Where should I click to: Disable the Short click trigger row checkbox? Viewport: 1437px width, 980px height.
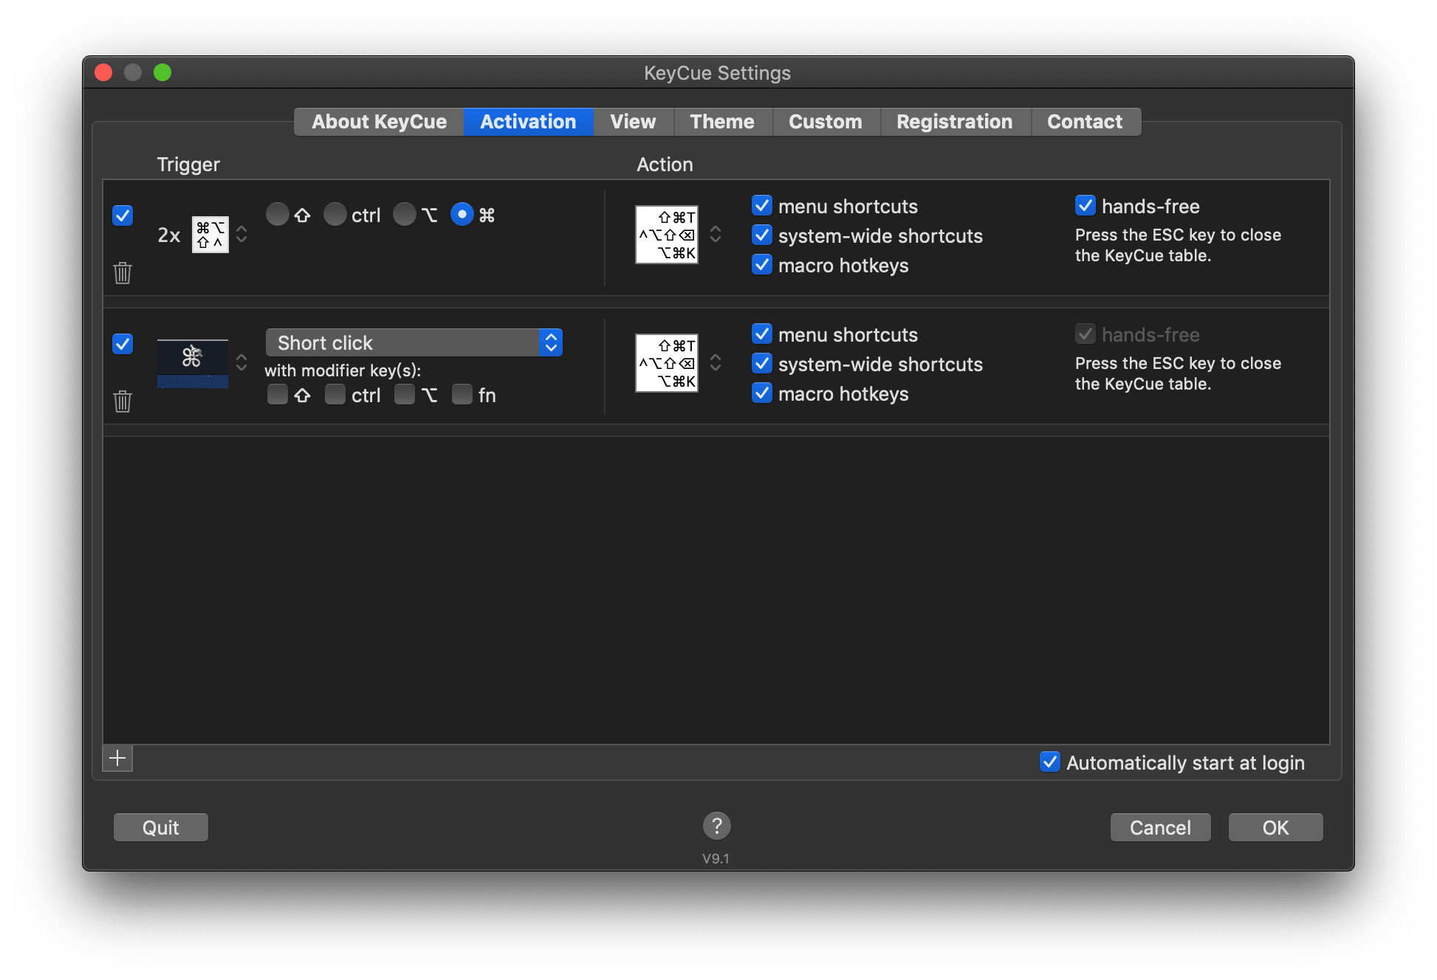[x=123, y=344]
